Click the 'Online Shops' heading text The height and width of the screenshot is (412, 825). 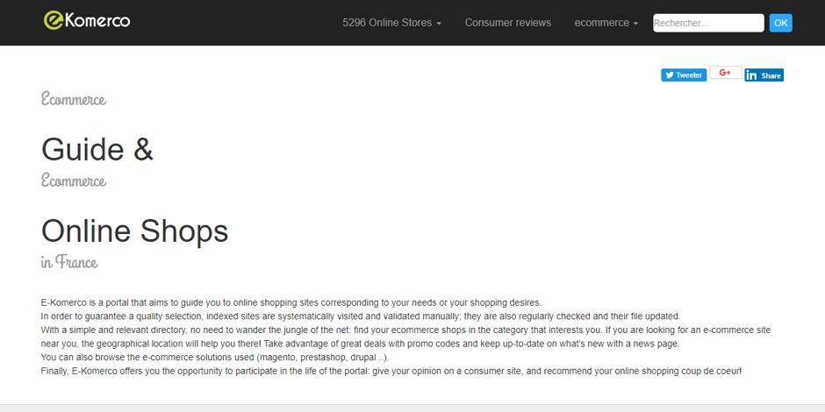(134, 231)
